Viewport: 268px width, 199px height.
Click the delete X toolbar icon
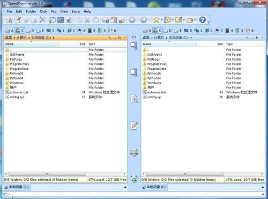pos(42,20)
